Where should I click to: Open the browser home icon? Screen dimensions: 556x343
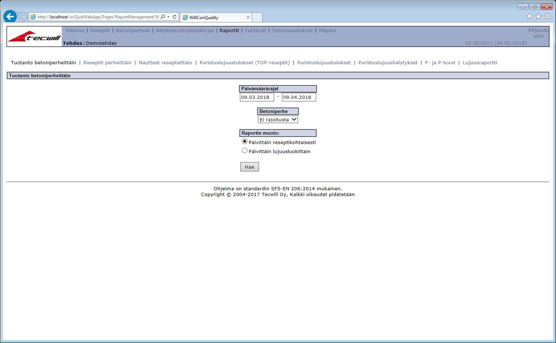click(x=530, y=16)
